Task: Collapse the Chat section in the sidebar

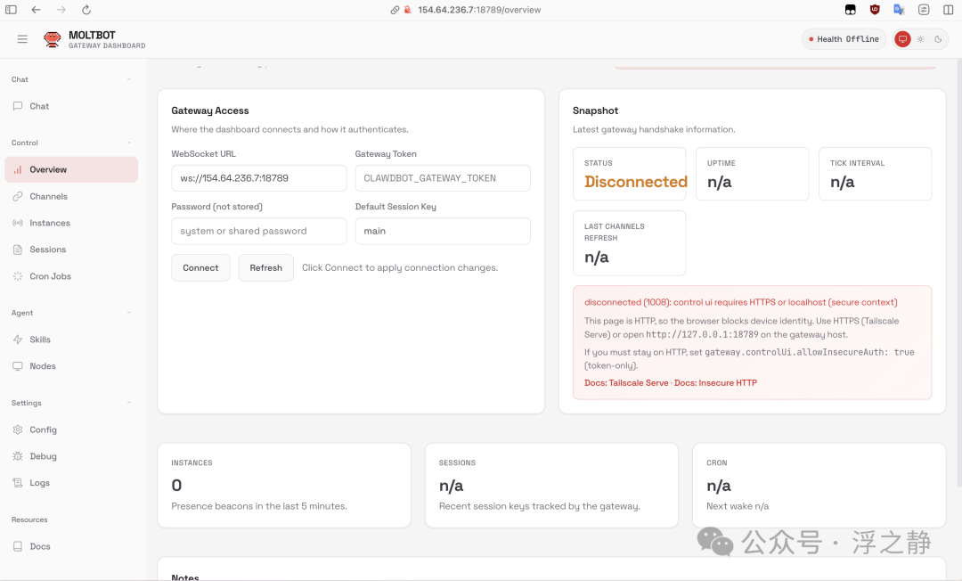Action: (129, 79)
